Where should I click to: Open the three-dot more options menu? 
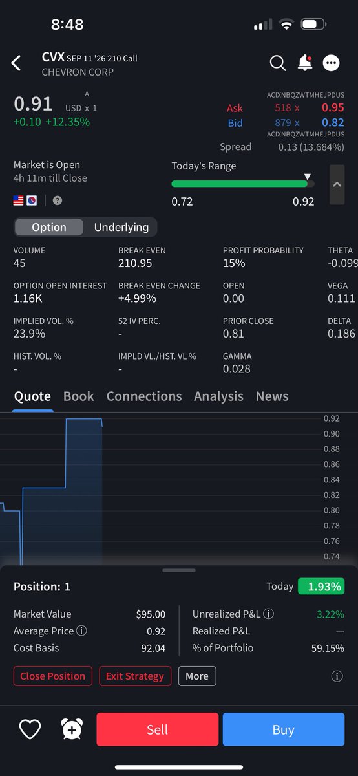coord(332,63)
